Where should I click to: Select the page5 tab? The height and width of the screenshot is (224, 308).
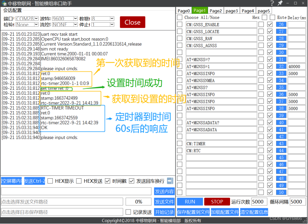(264, 11)
